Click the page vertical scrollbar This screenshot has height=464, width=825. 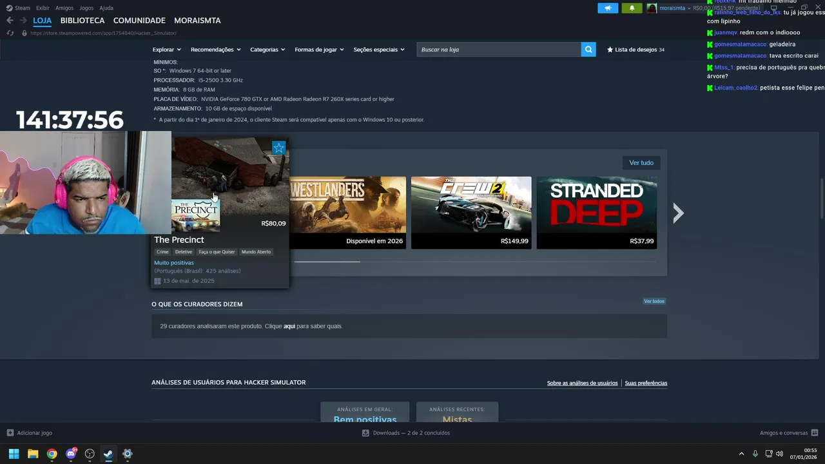point(821,200)
